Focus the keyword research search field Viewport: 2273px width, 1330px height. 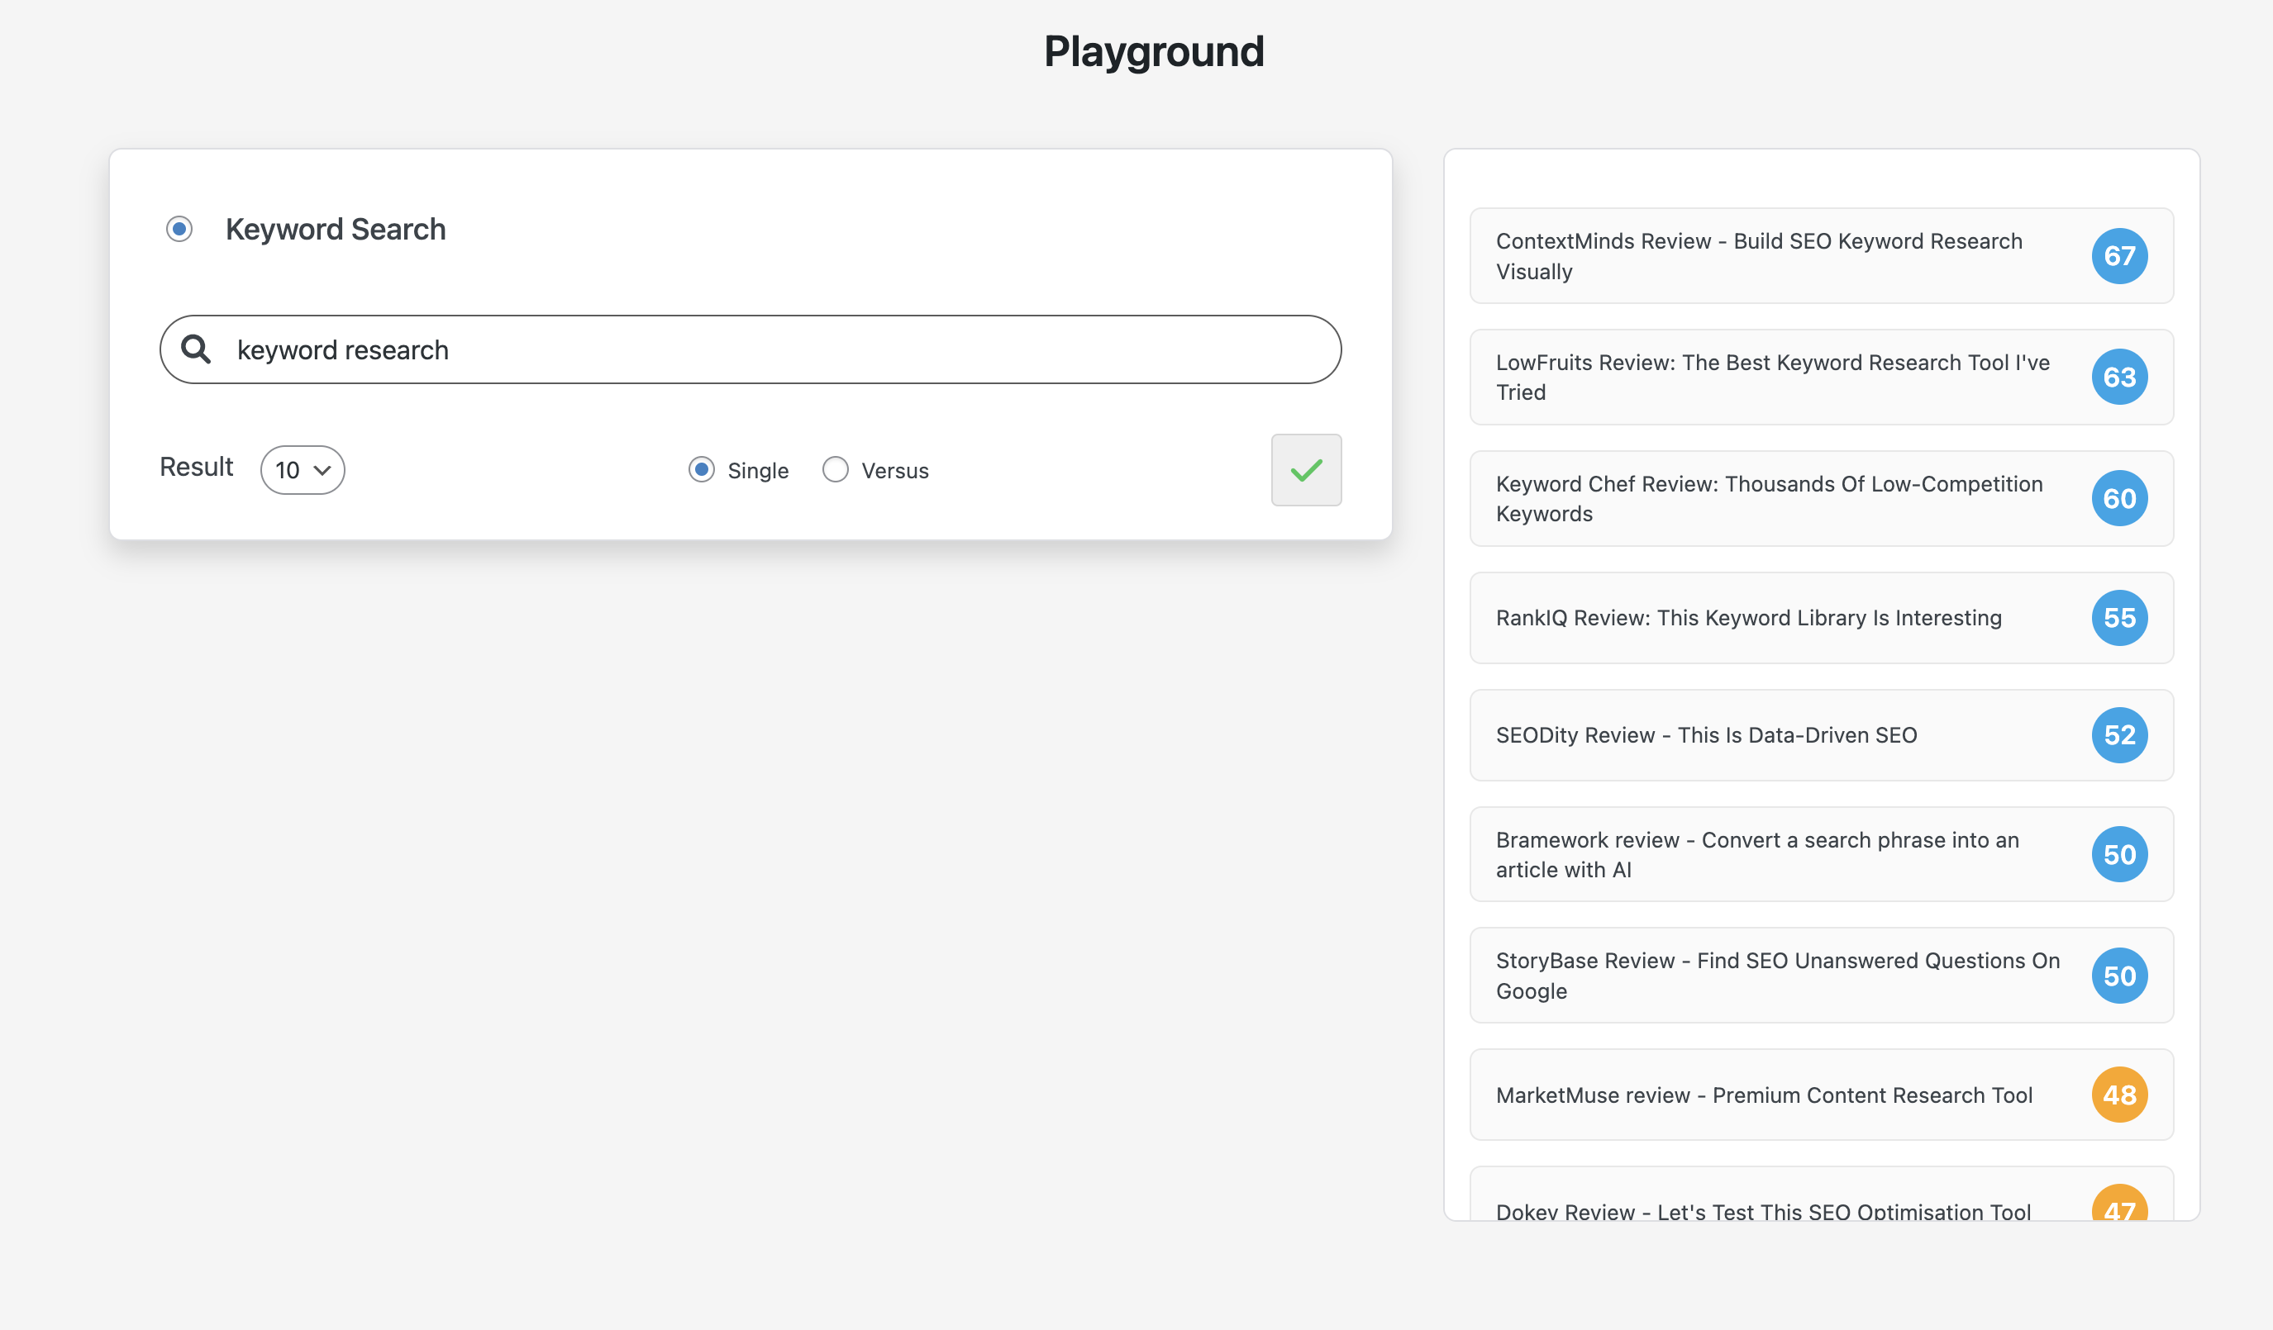click(751, 350)
